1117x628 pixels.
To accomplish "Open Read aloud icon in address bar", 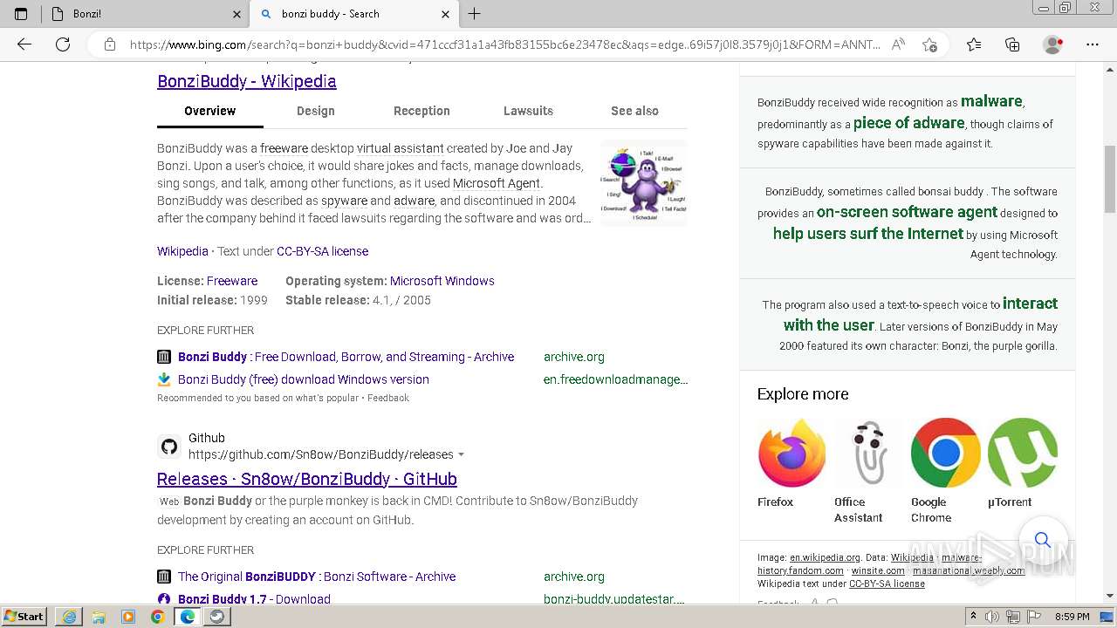I will [x=898, y=44].
